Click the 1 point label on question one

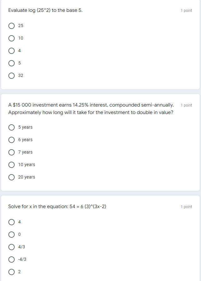point(186,10)
